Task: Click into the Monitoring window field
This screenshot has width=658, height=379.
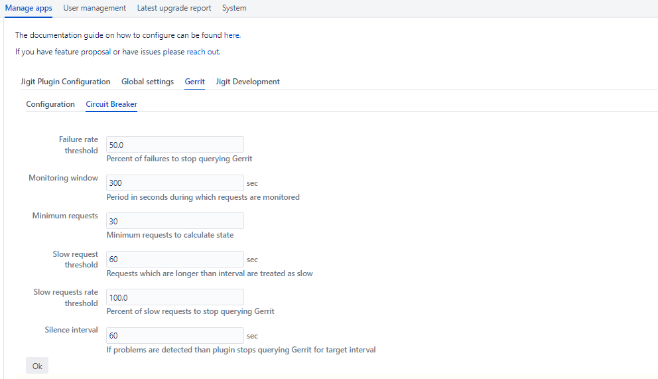Action: 174,183
